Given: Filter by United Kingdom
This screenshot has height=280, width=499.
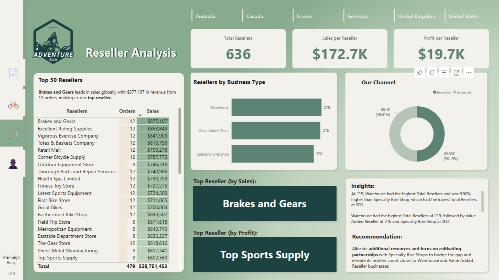Looking at the screenshot, I should point(416,16).
